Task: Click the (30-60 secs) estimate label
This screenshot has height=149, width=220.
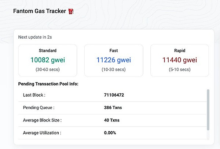Action: [x=48, y=69]
